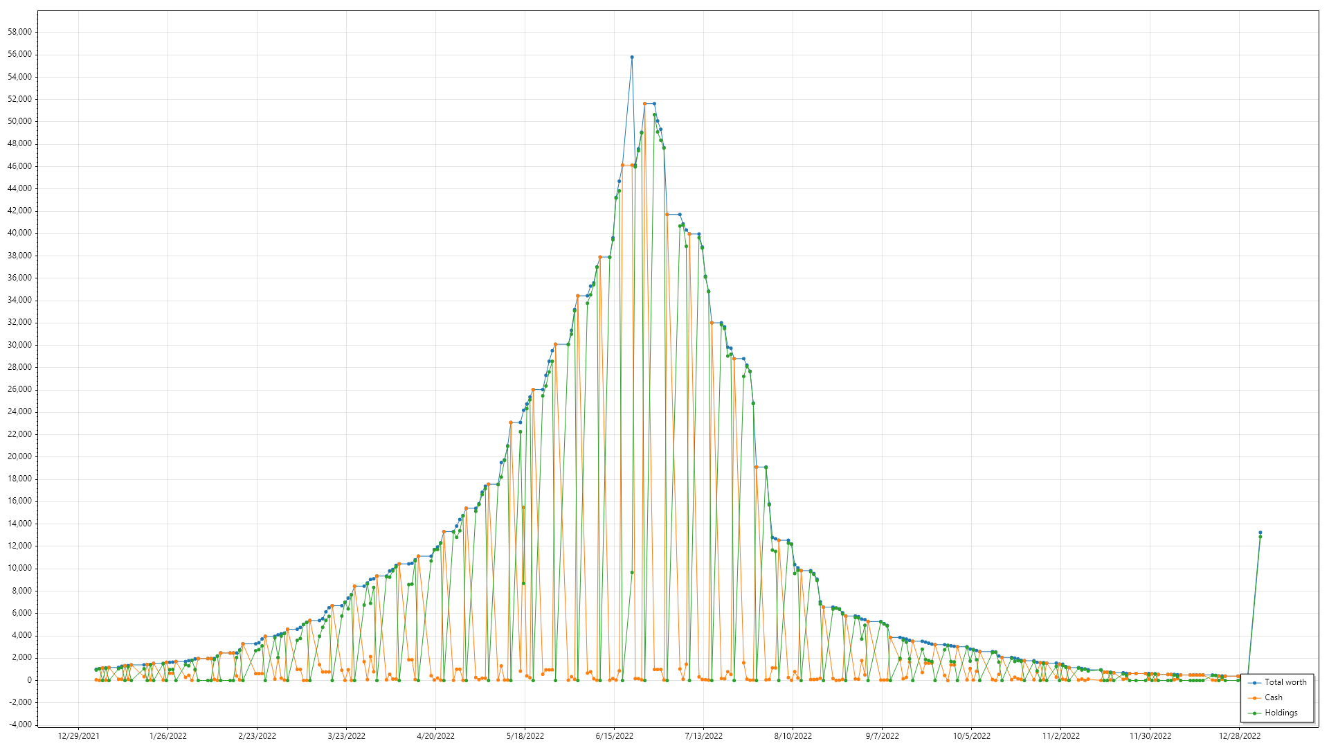Click the 7/13/2022 date axis label
1329x748 pixels.
pos(703,736)
